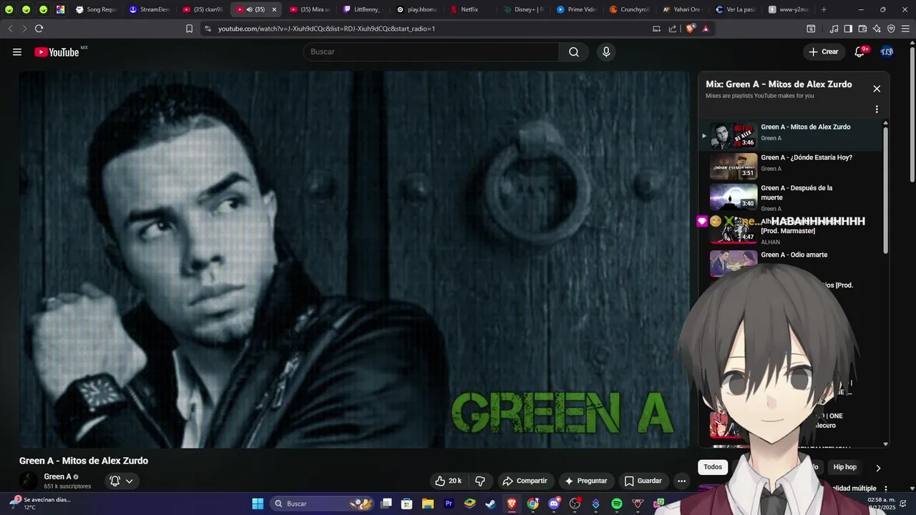Click the Crear create button

[823, 51]
